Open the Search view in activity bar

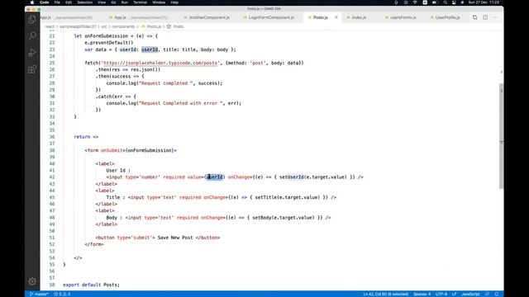pos(32,35)
